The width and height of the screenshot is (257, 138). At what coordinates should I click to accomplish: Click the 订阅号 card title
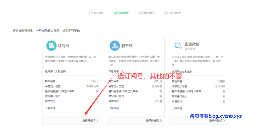[x=63, y=46]
